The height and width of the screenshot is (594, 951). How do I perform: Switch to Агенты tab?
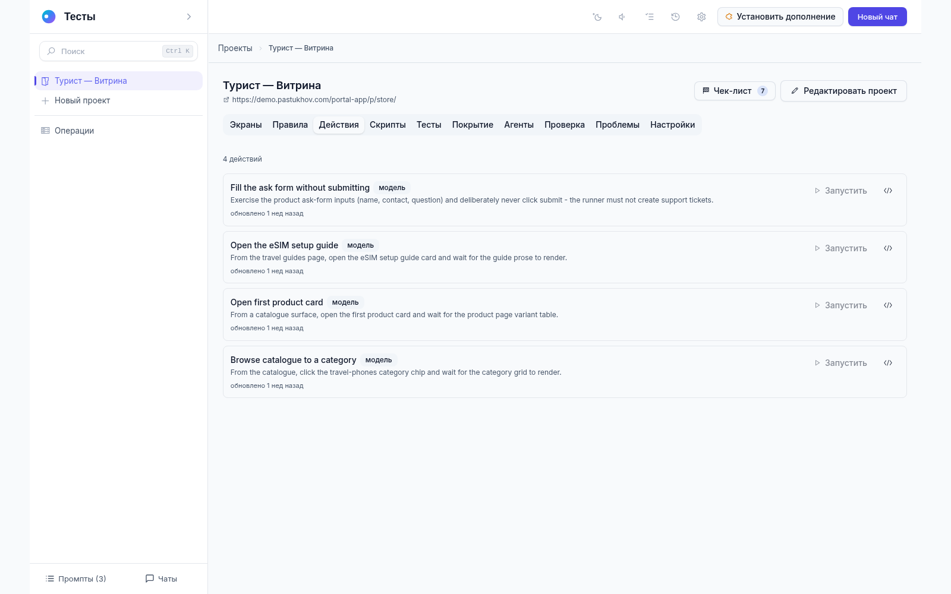point(519,125)
